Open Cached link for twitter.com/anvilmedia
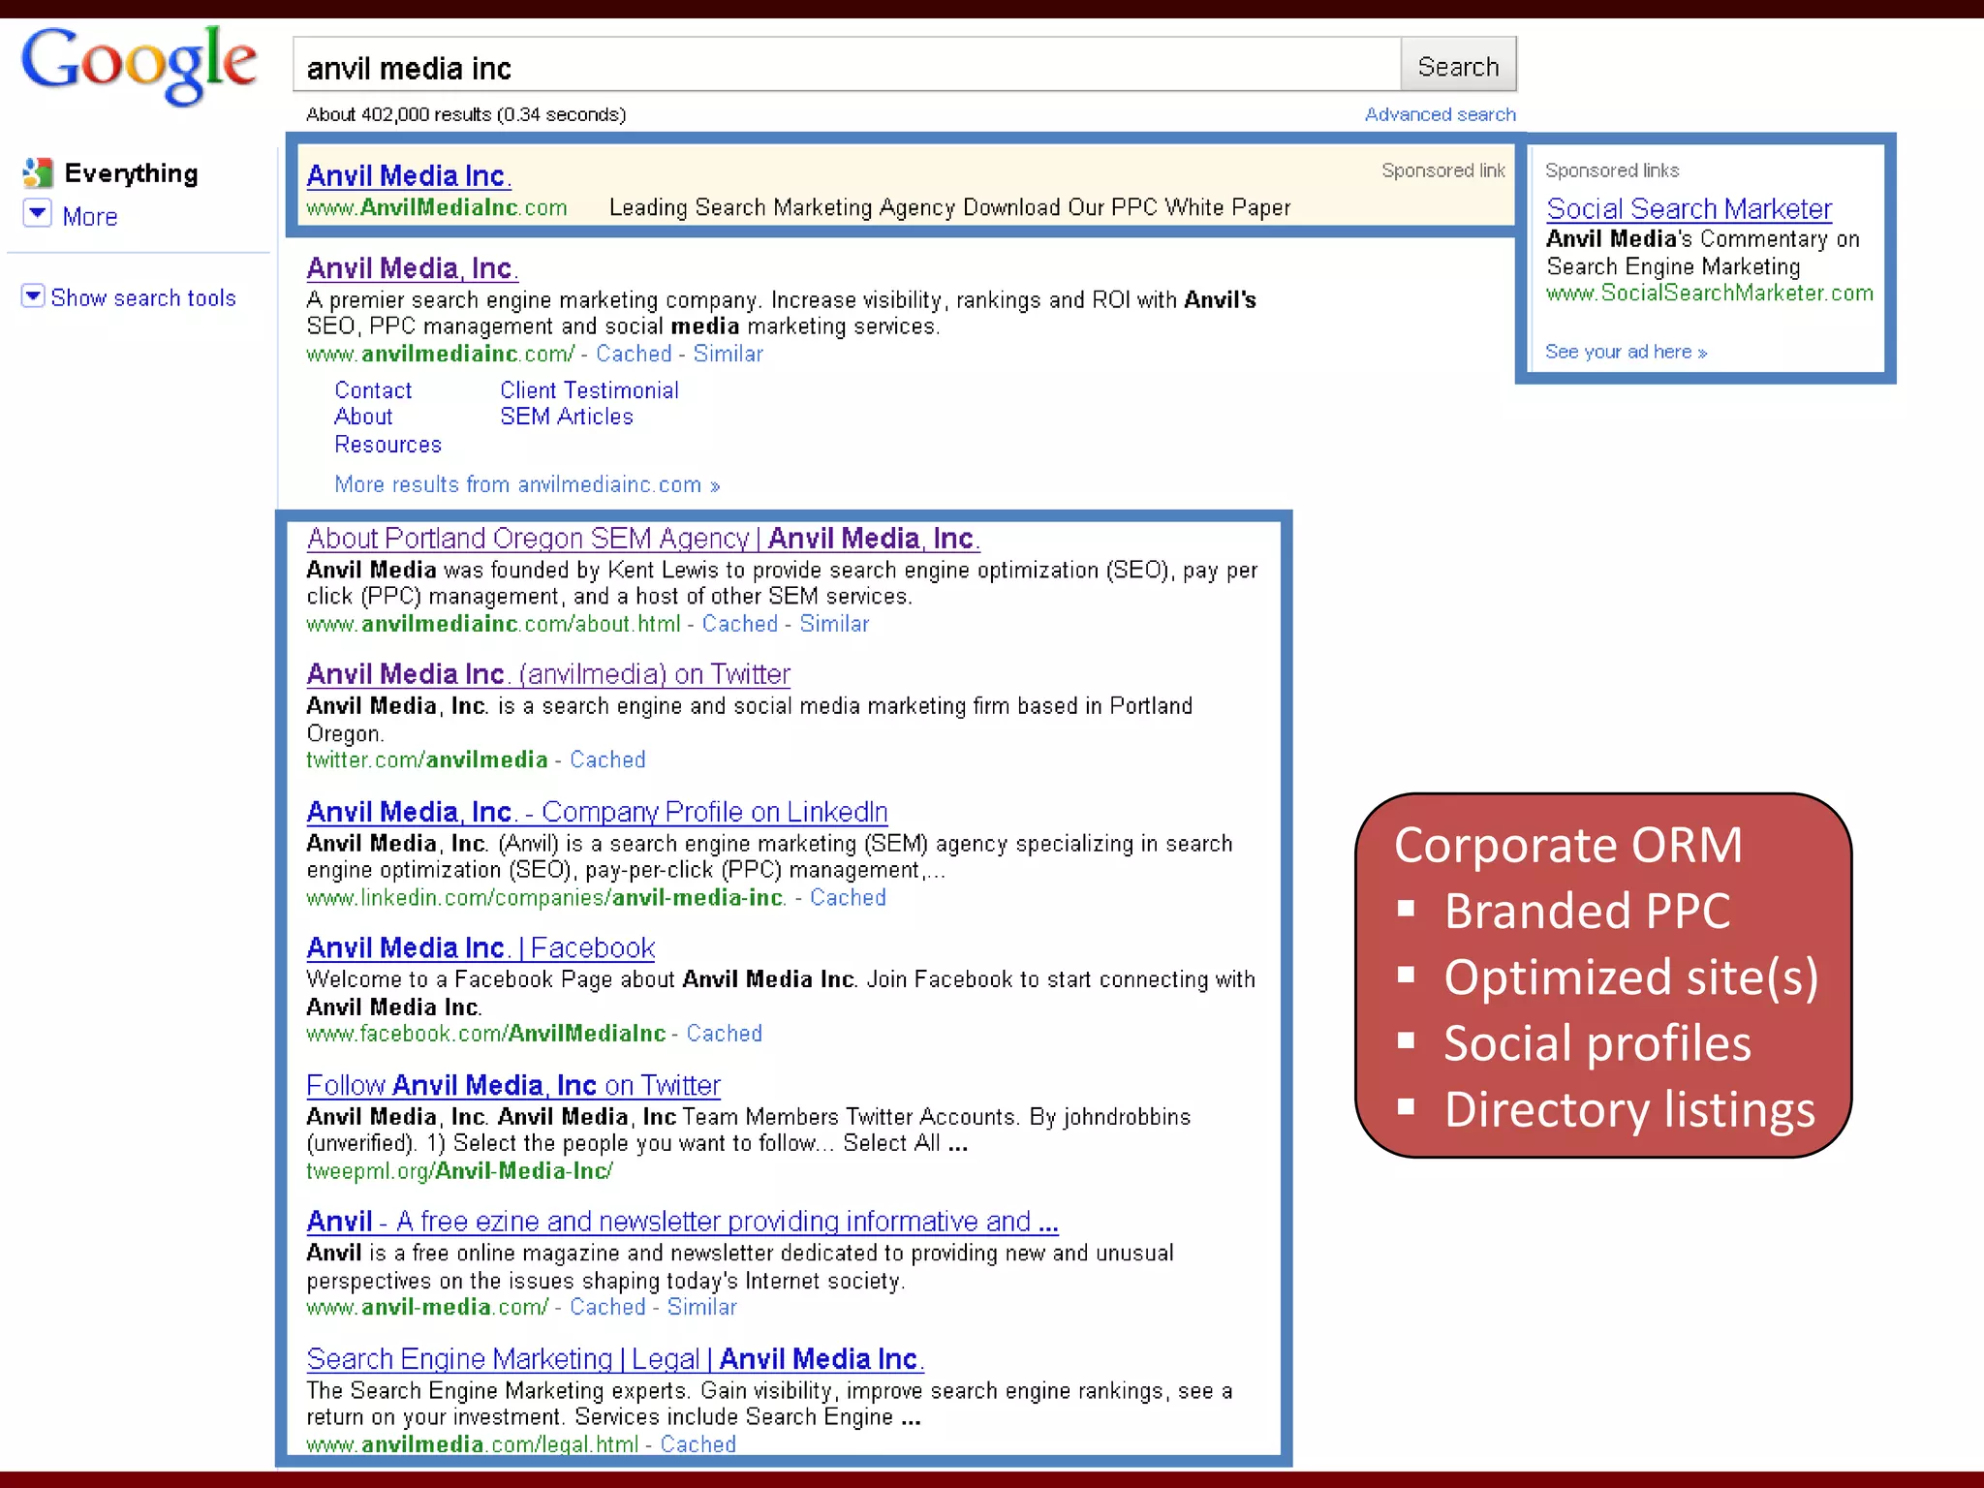 coord(607,759)
